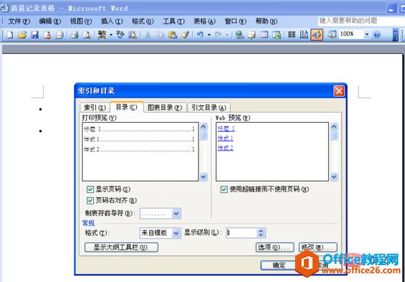Click Web preview scrollbar up arrow
This screenshot has height=282, width=405.
click(x=333, y=127)
